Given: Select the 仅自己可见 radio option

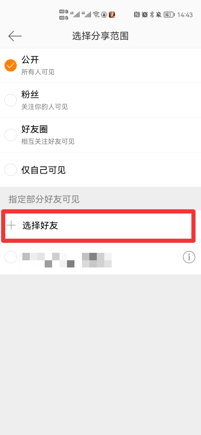Looking at the screenshot, I should [x=10, y=170].
